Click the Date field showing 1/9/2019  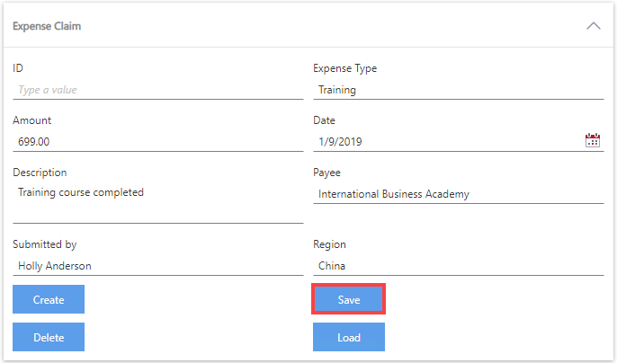point(447,141)
